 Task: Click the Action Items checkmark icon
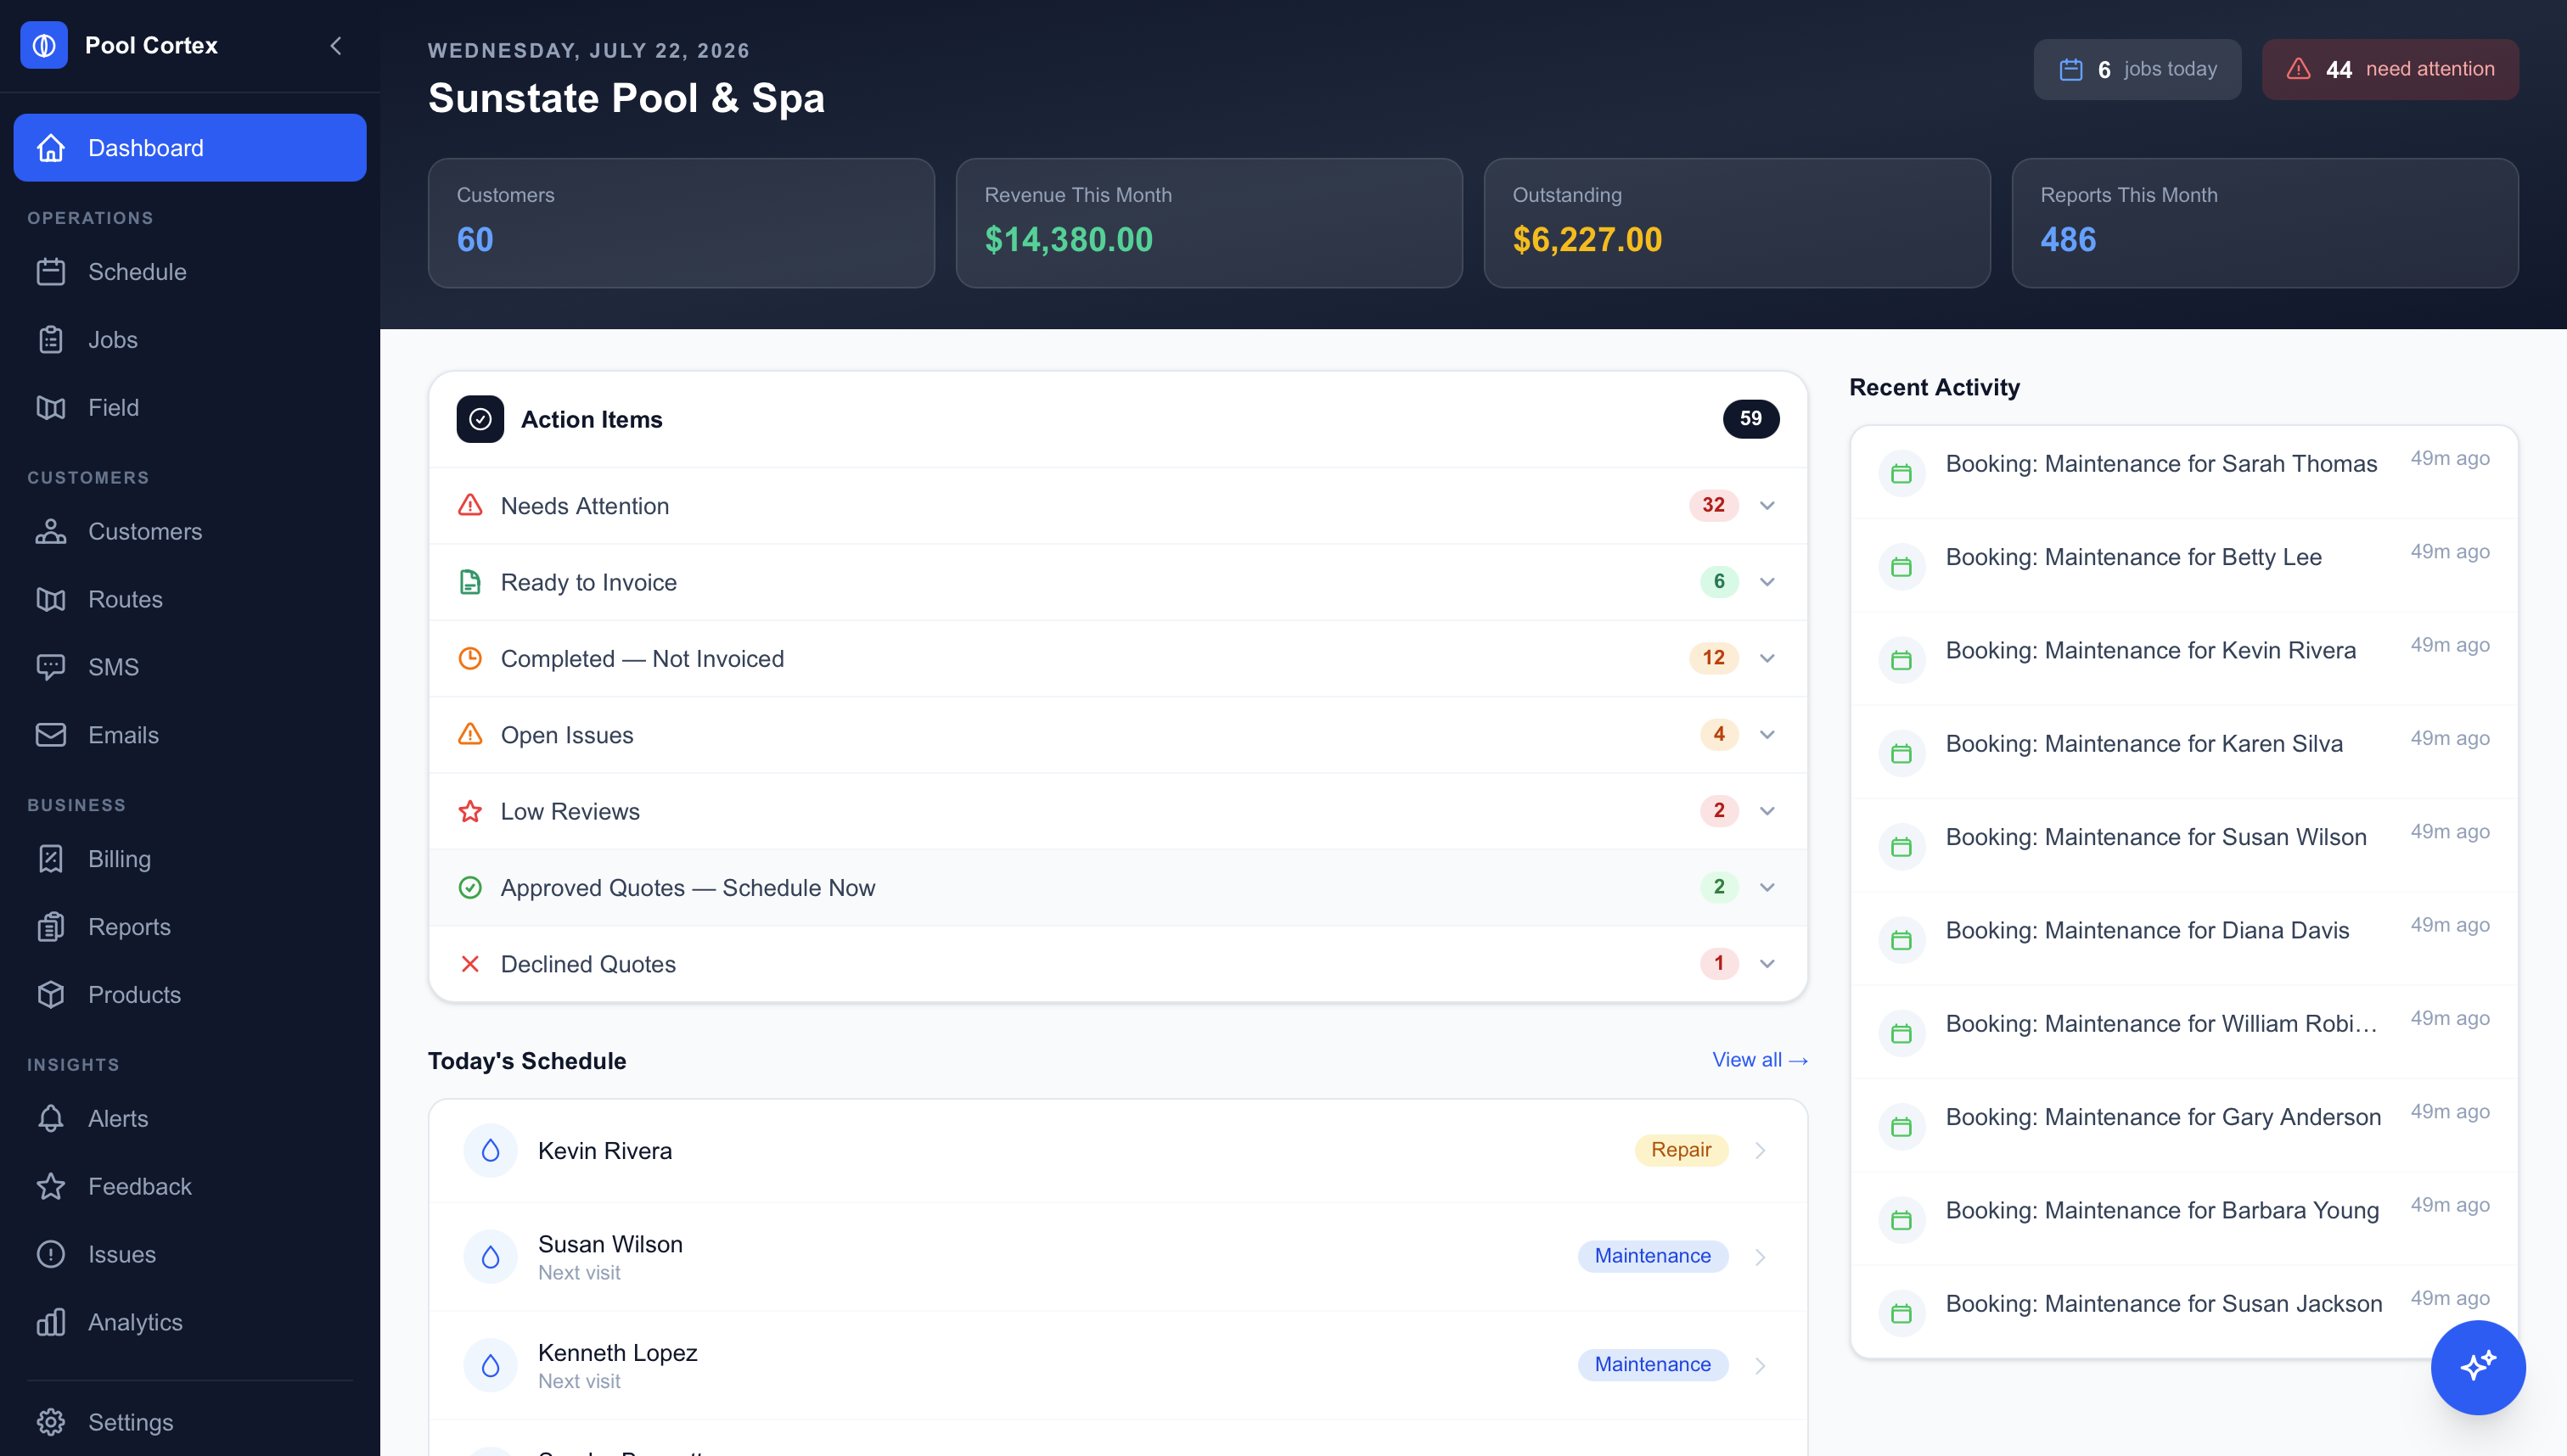coord(480,419)
